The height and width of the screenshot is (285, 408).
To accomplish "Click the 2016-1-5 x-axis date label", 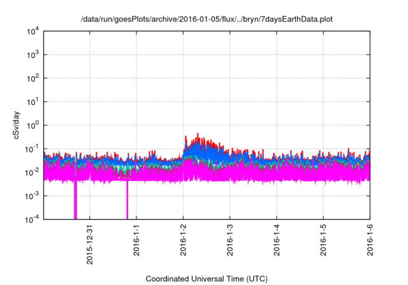I will click(323, 240).
